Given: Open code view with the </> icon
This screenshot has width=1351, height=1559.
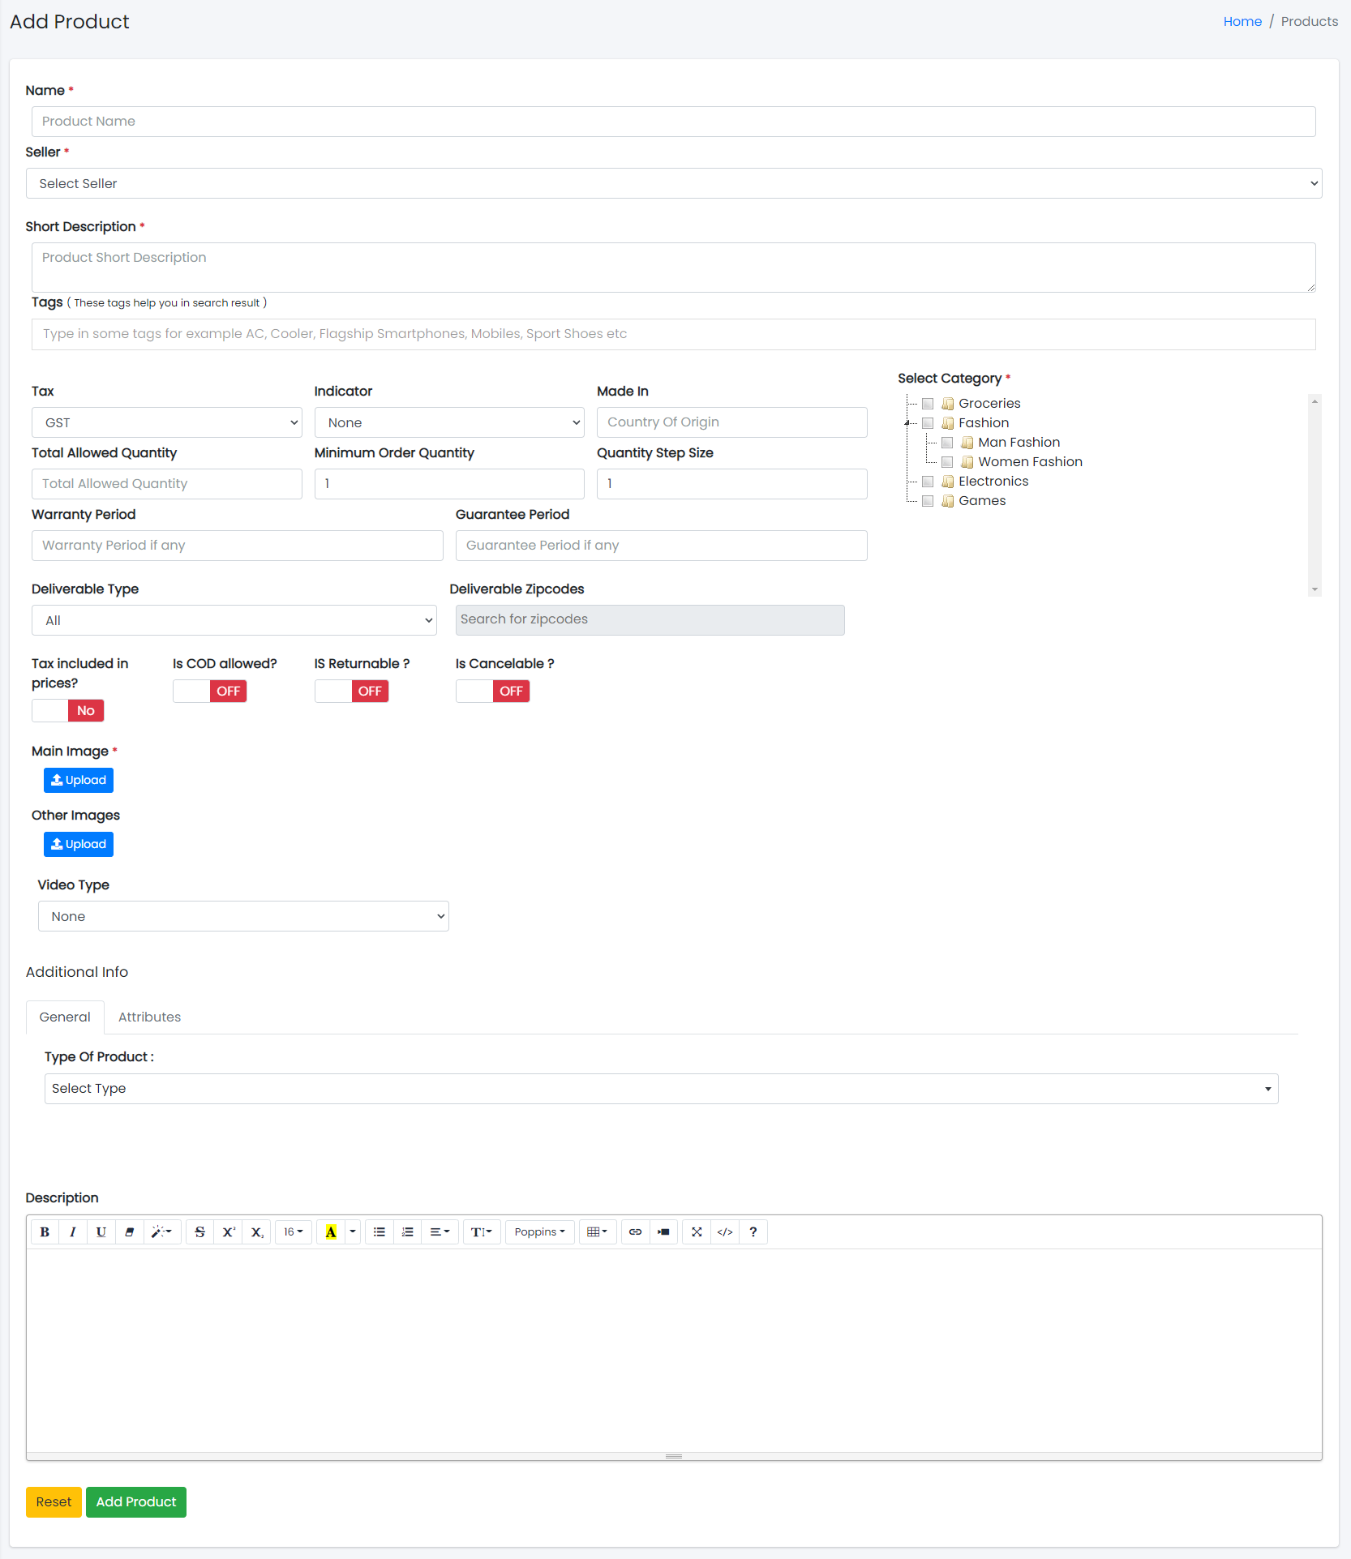Looking at the screenshot, I should click(x=725, y=1231).
